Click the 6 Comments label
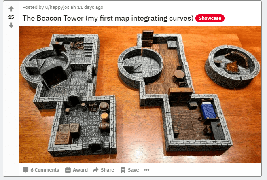267x180 pixels. pyautogui.click(x=45, y=170)
